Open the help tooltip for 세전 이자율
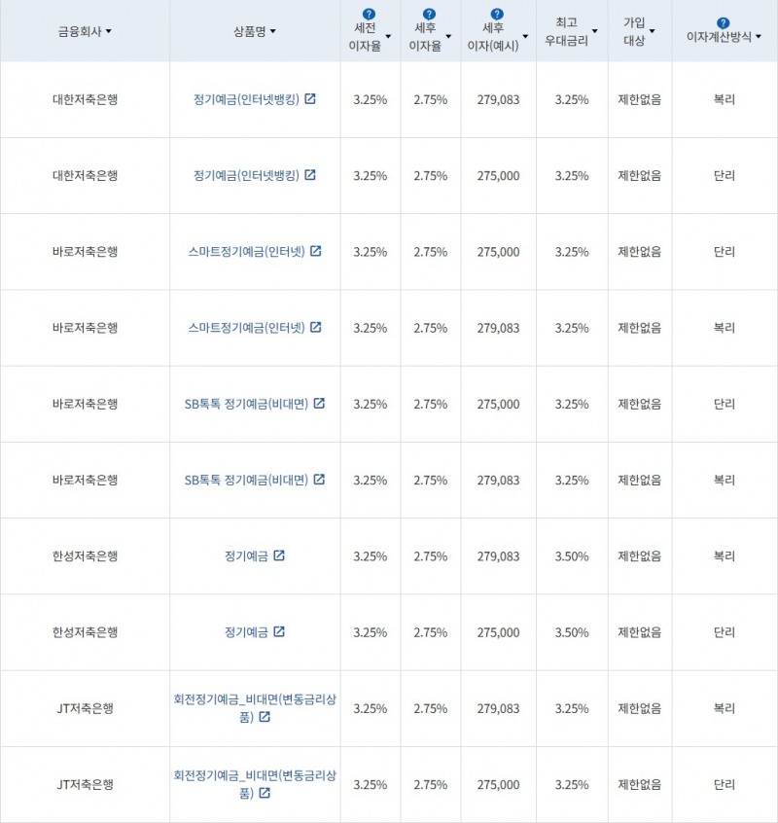 (x=367, y=14)
